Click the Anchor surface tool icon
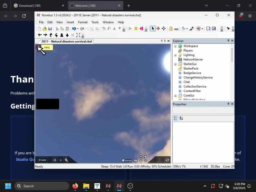The width and height of the screenshot is (256, 192). click(176, 29)
